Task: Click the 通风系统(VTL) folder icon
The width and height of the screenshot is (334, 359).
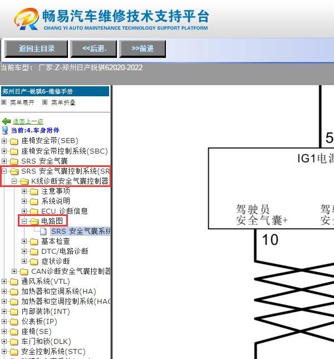Action: [14, 282]
